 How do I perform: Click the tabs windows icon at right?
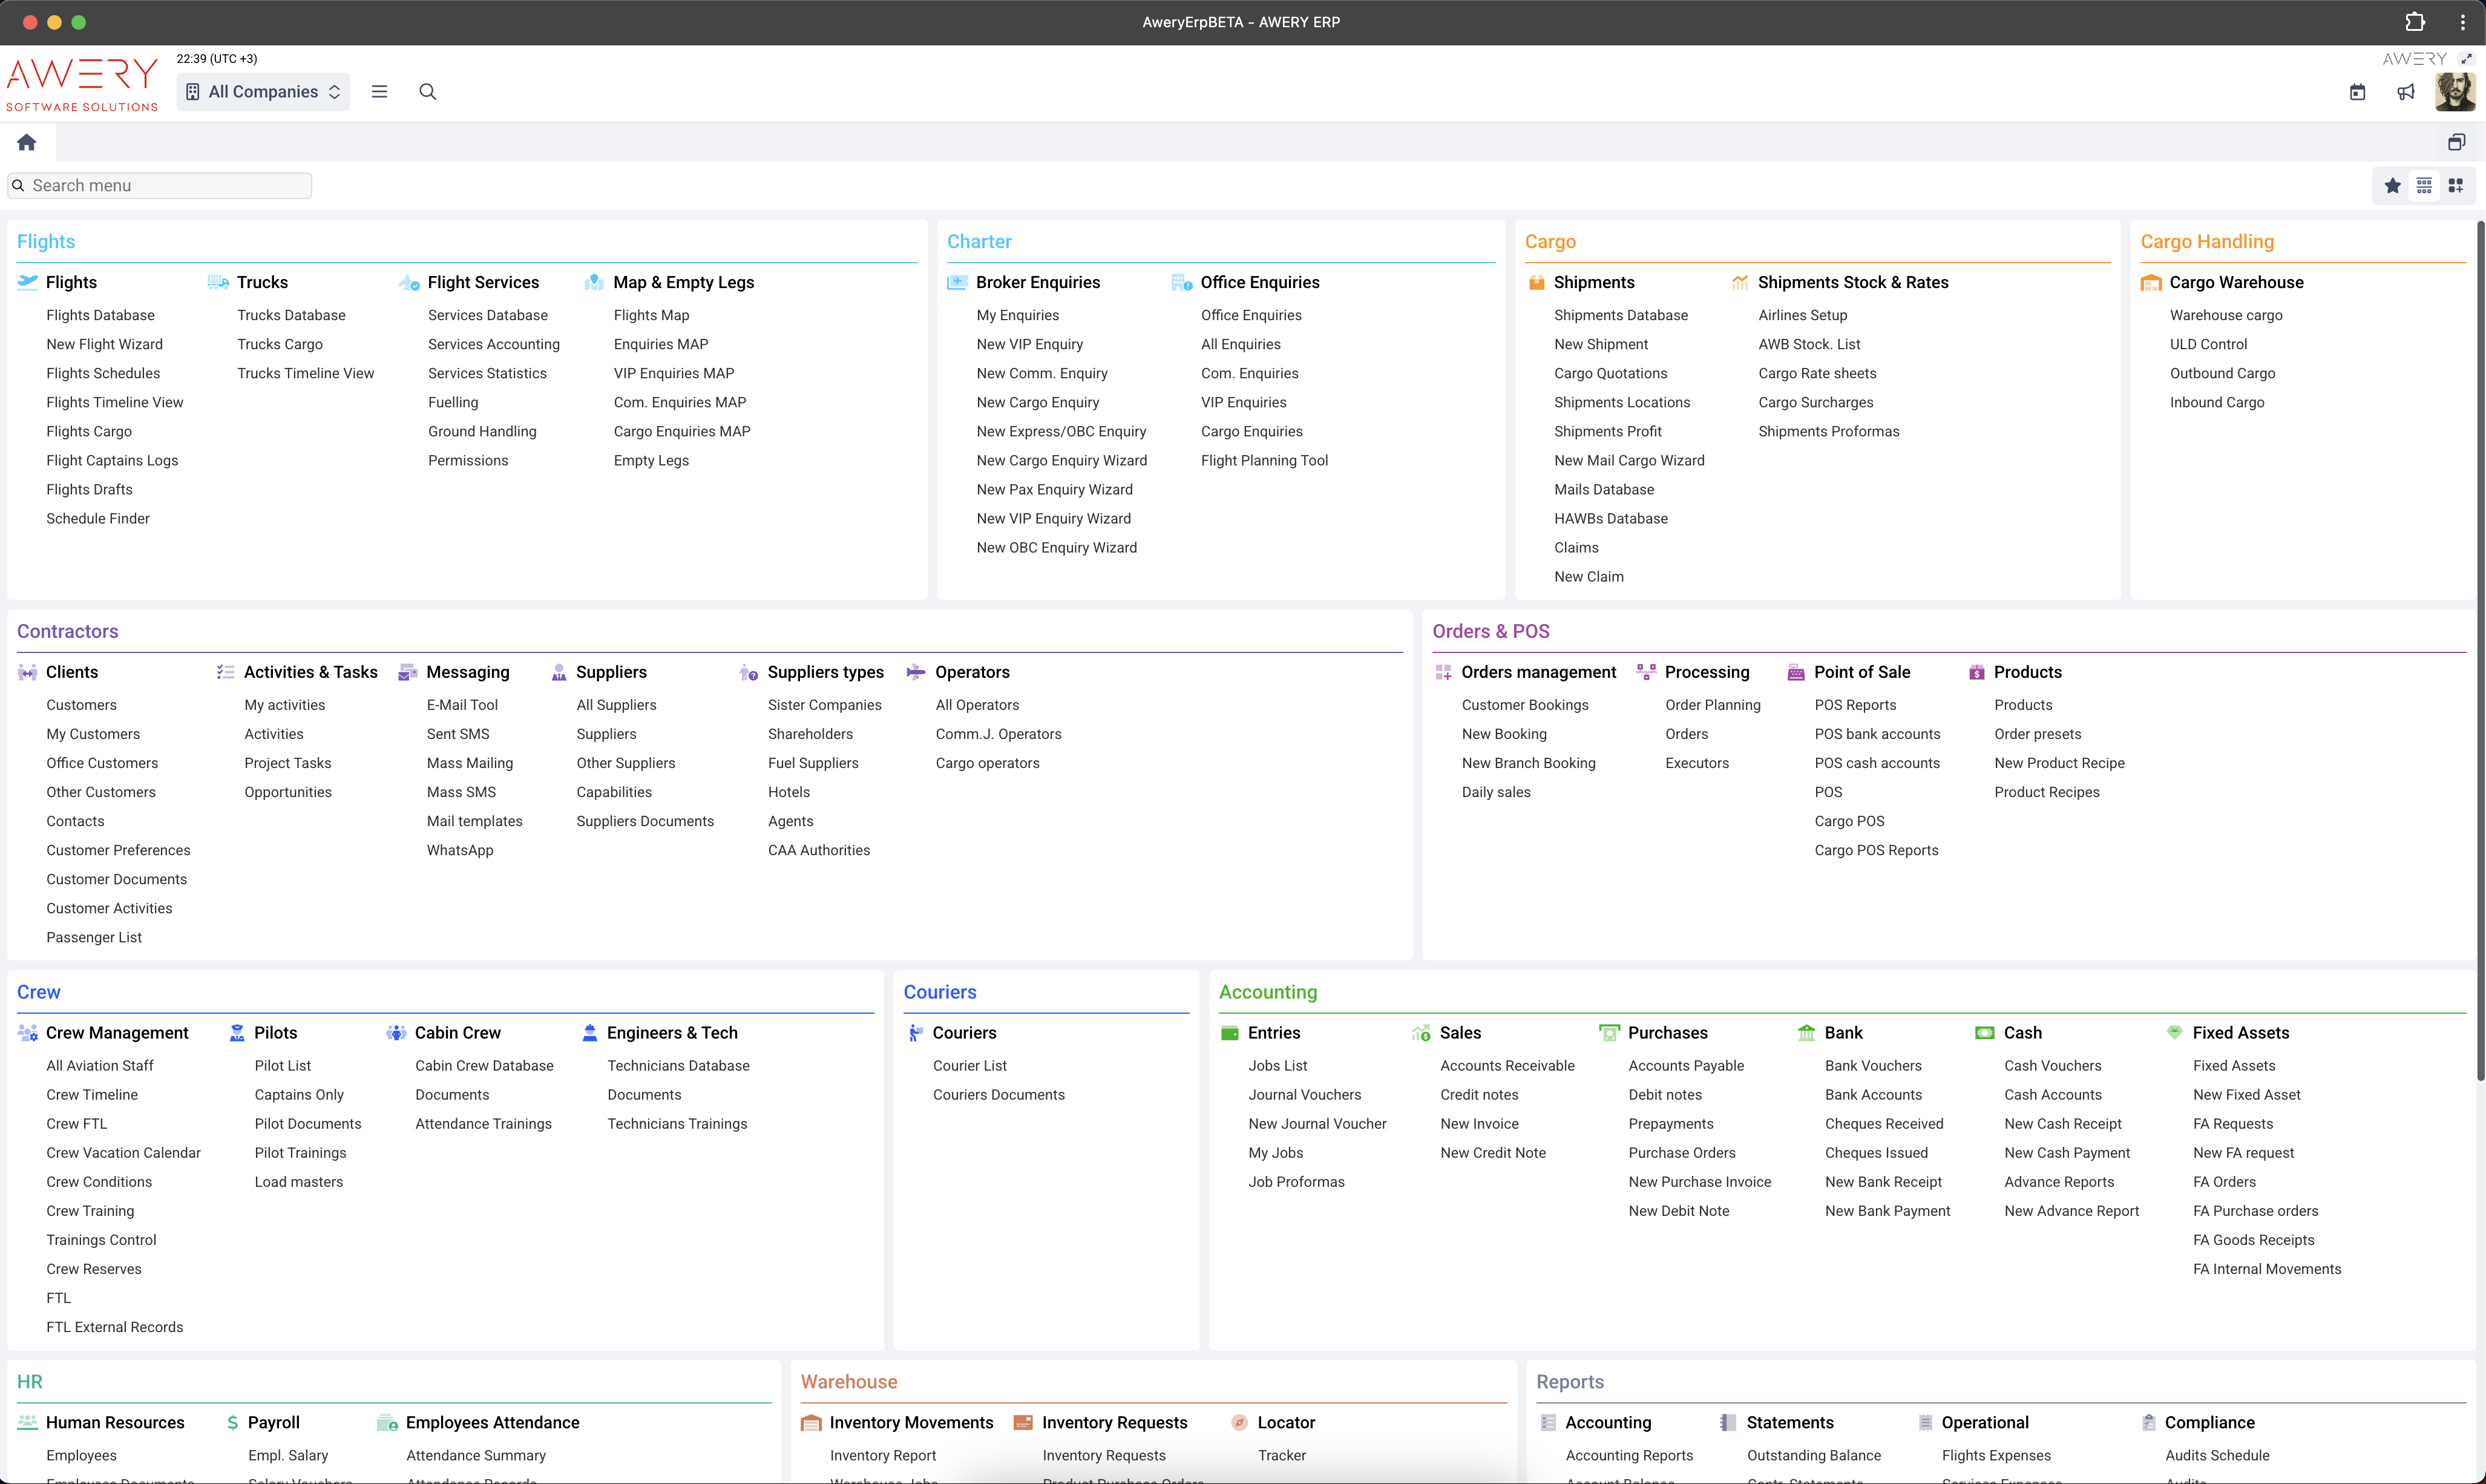2456,142
